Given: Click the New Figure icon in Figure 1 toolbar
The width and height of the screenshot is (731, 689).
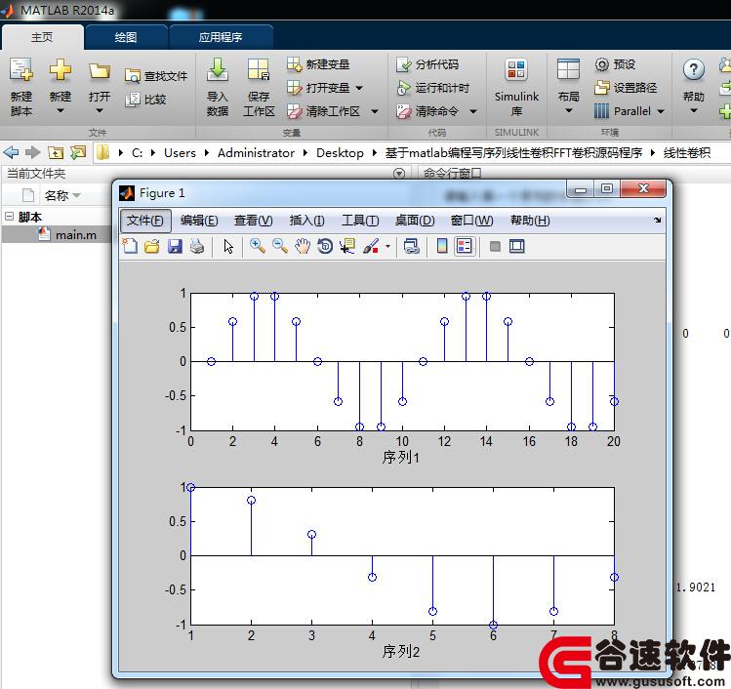Looking at the screenshot, I should (130, 246).
